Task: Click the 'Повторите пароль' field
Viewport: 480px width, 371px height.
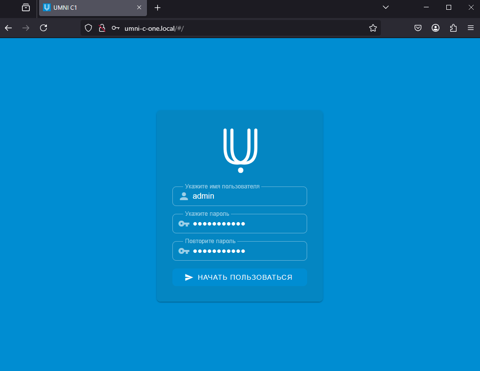Action: (240, 251)
